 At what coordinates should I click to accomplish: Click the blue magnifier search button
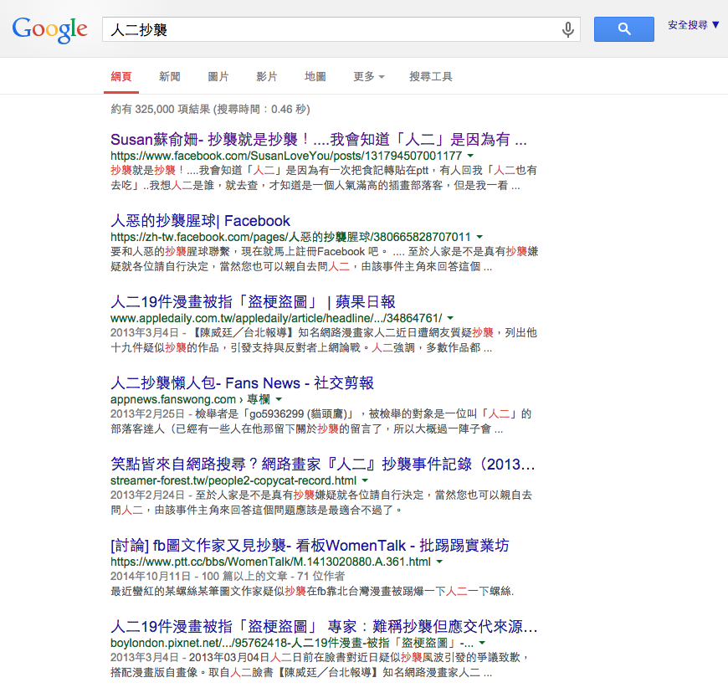click(624, 29)
